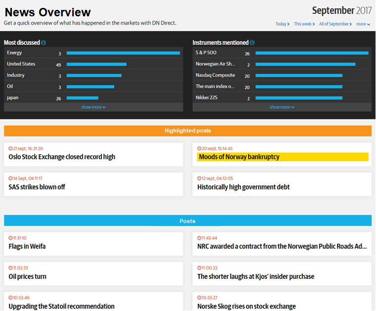This screenshot has height=311, width=376.
Task: Click the 11:00:22 timestamp
Action: click(x=210, y=268)
